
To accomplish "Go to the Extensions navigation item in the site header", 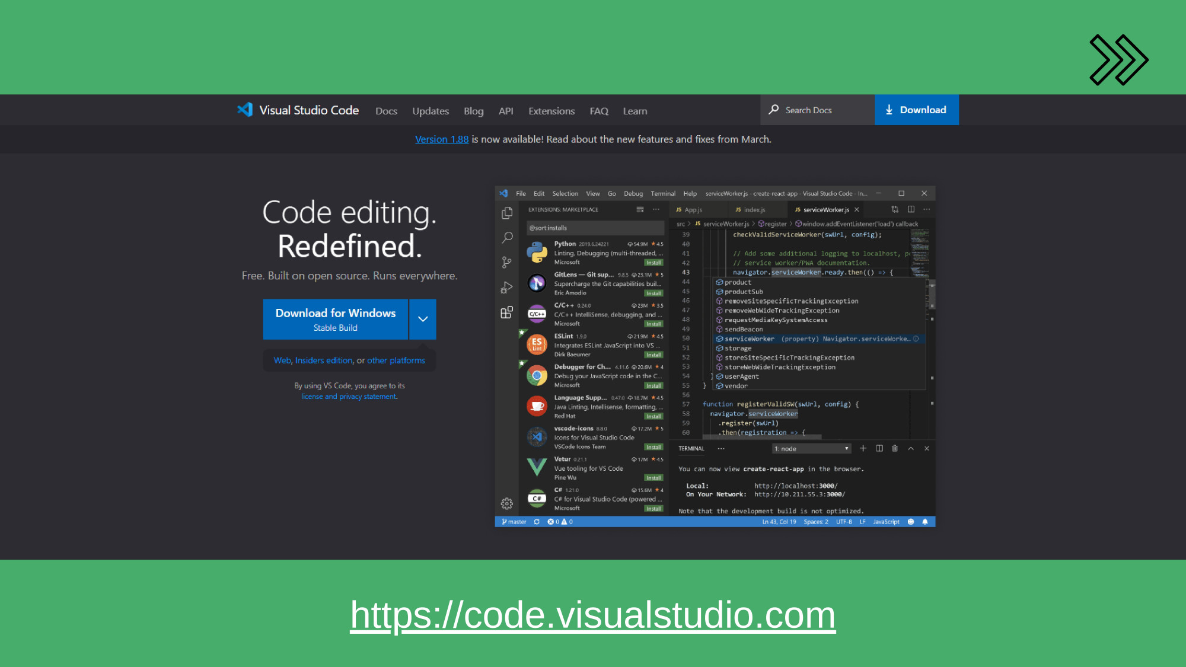I will coord(551,111).
